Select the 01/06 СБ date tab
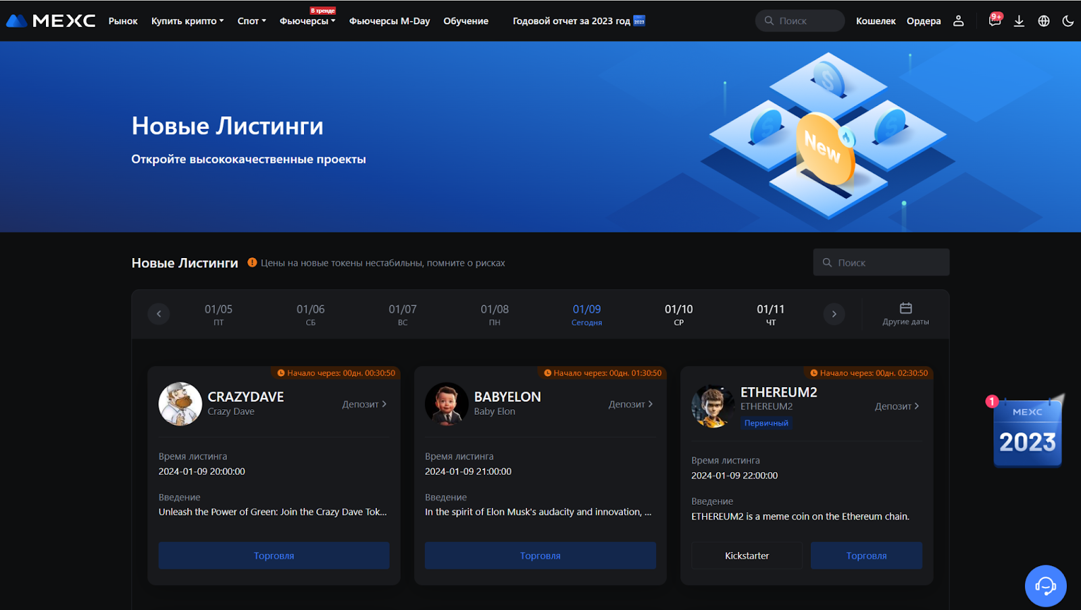The width and height of the screenshot is (1081, 610). 311,315
